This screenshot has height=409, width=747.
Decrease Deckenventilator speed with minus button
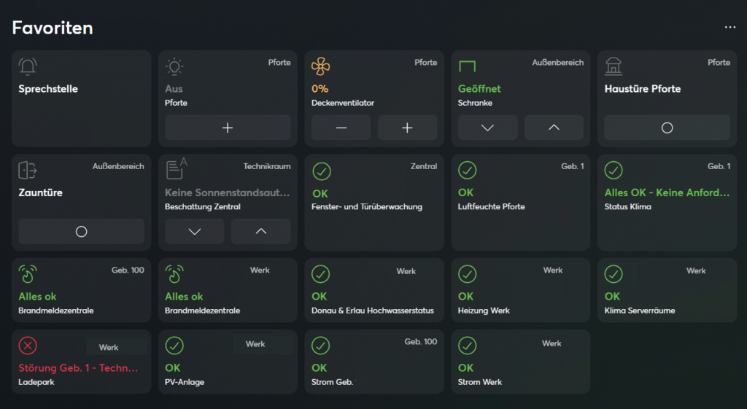click(341, 128)
